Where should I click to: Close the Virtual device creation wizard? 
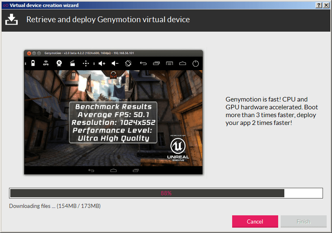pyautogui.click(x=326, y=5)
